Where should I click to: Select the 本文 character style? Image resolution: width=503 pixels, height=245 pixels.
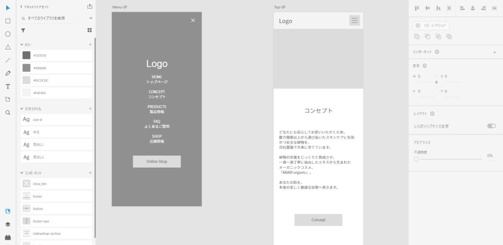[56, 132]
